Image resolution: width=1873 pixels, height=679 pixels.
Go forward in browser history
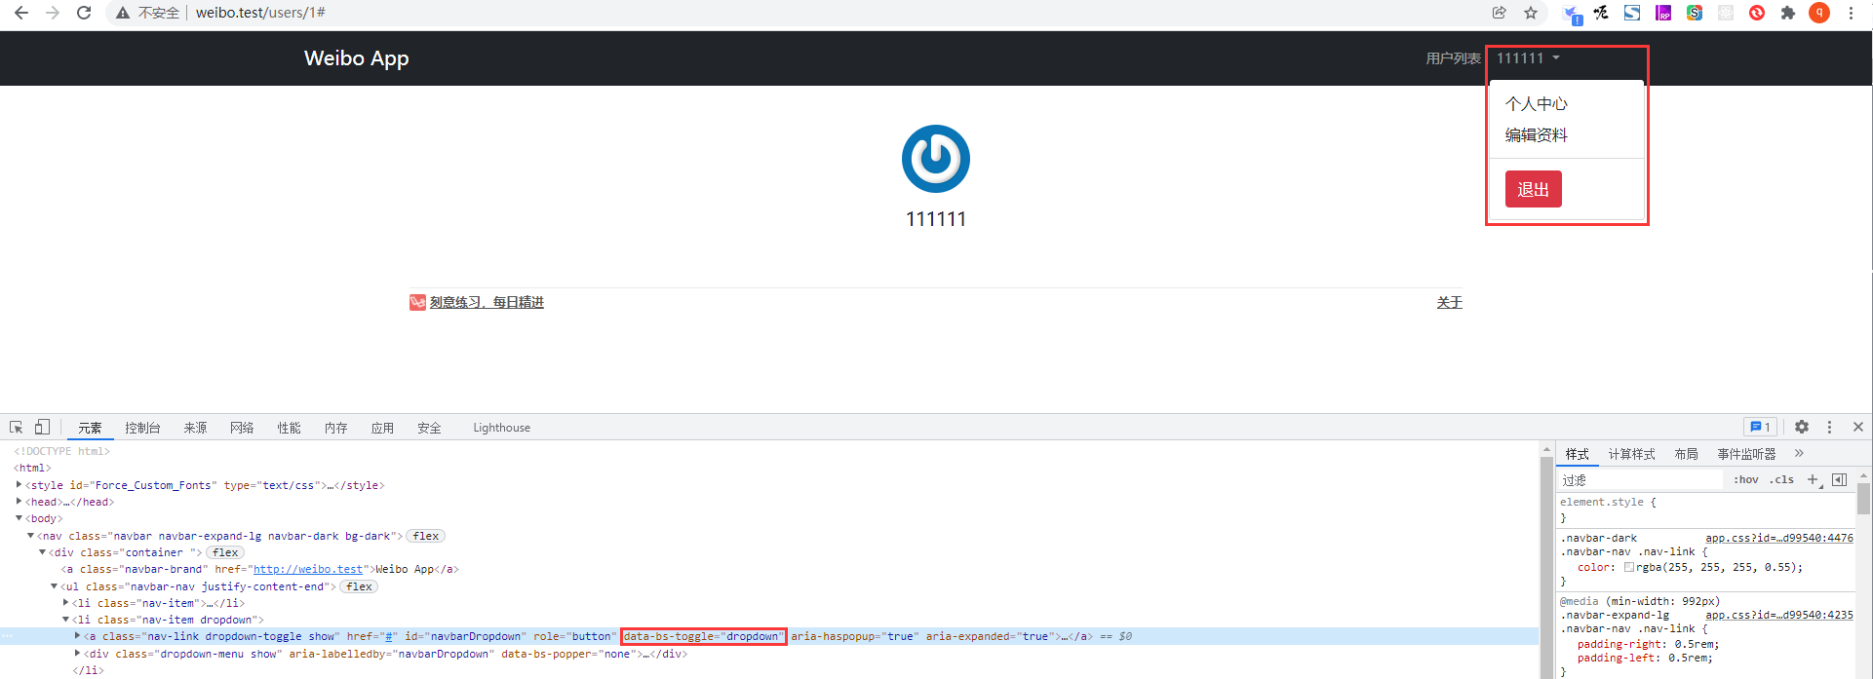click(53, 13)
